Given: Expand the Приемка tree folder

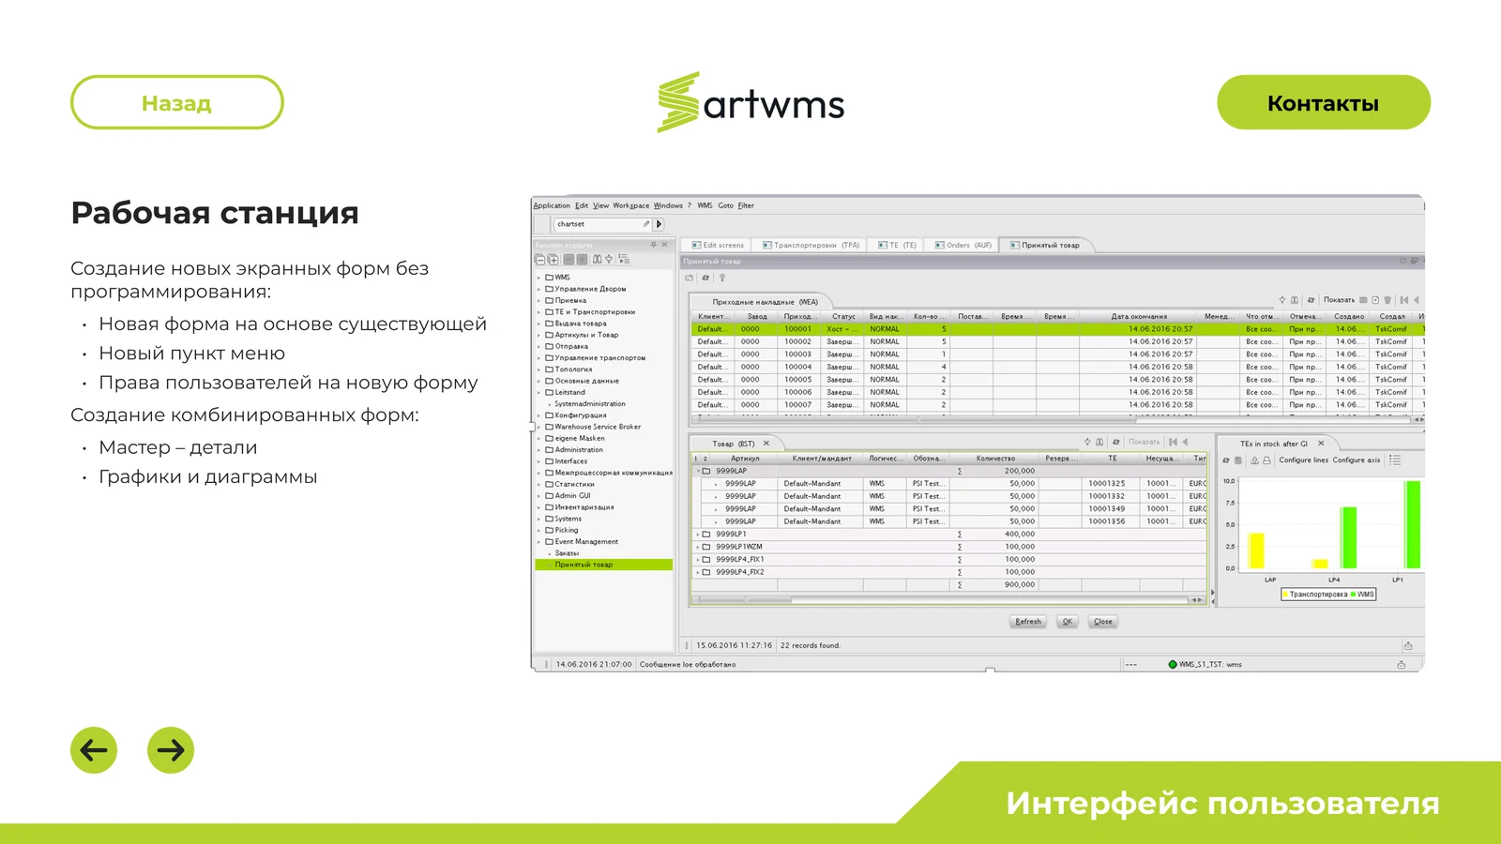Looking at the screenshot, I should [538, 300].
